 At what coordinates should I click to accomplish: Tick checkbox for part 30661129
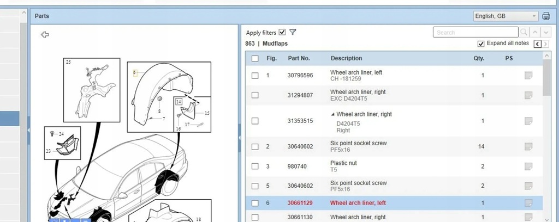[255, 203]
